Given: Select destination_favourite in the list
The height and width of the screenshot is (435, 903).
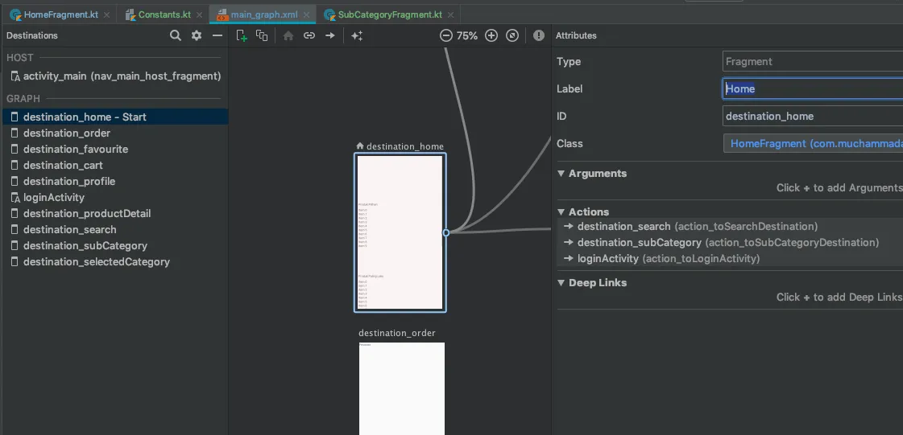Looking at the screenshot, I should click(x=115, y=150).
